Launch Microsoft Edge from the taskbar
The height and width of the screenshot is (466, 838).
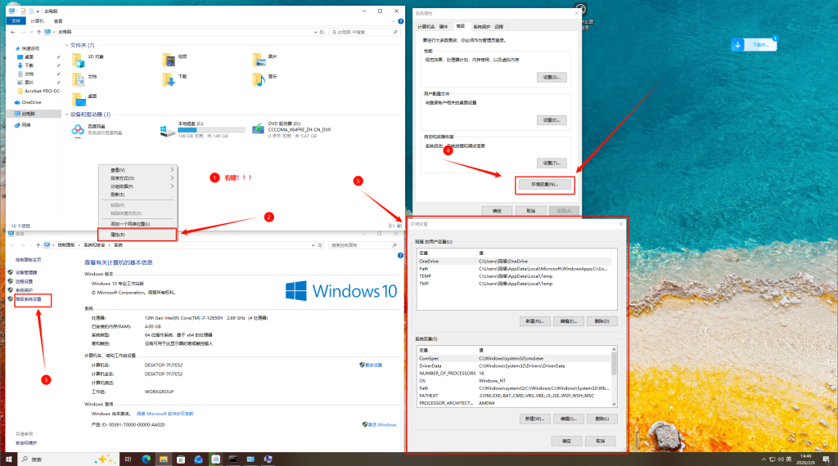coord(146,459)
